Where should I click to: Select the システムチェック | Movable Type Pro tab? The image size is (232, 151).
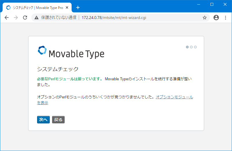[37, 8]
